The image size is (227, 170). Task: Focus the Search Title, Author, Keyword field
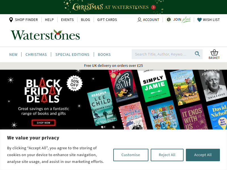click(163, 54)
